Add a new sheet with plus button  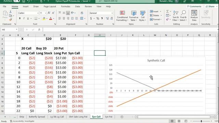point(122,117)
